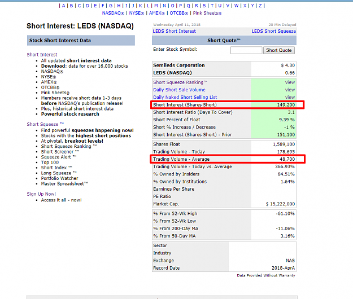
Task: Click Stocks with the highest short positions
Action: (x=86, y=135)
